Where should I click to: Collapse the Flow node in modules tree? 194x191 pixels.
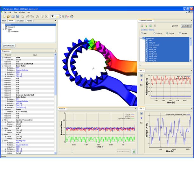click(x=3, y=29)
